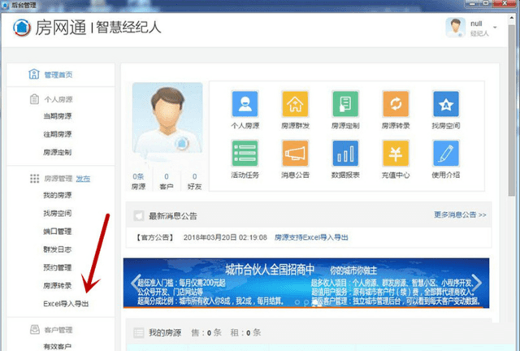
Task: Select 我的房源 in sidebar menu
Action: coord(58,195)
